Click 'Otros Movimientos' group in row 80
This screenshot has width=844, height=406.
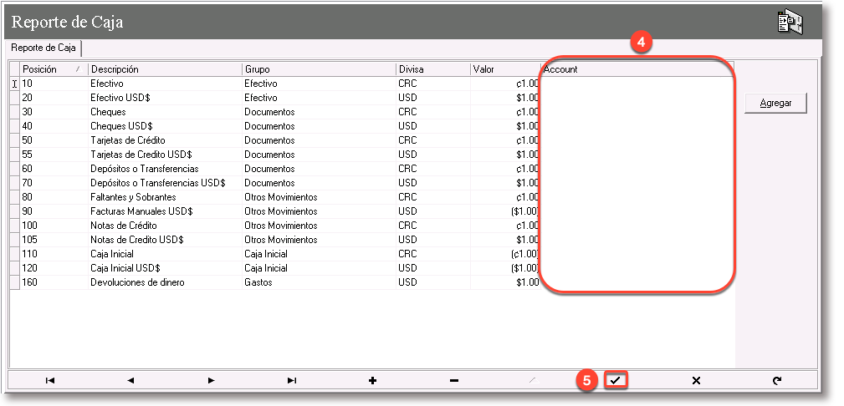[319, 197]
